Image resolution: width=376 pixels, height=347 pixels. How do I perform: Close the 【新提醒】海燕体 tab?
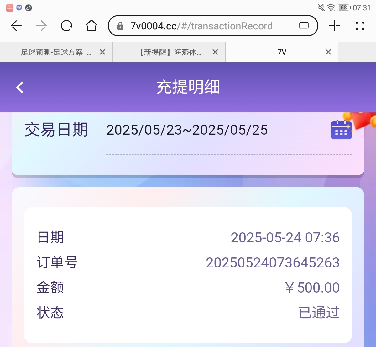[x=215, y=52]
